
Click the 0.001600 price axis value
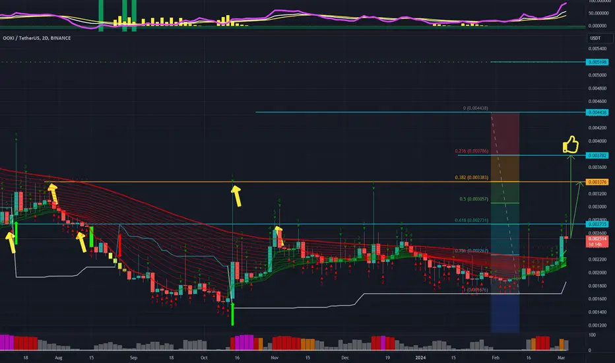coord(597,298)
